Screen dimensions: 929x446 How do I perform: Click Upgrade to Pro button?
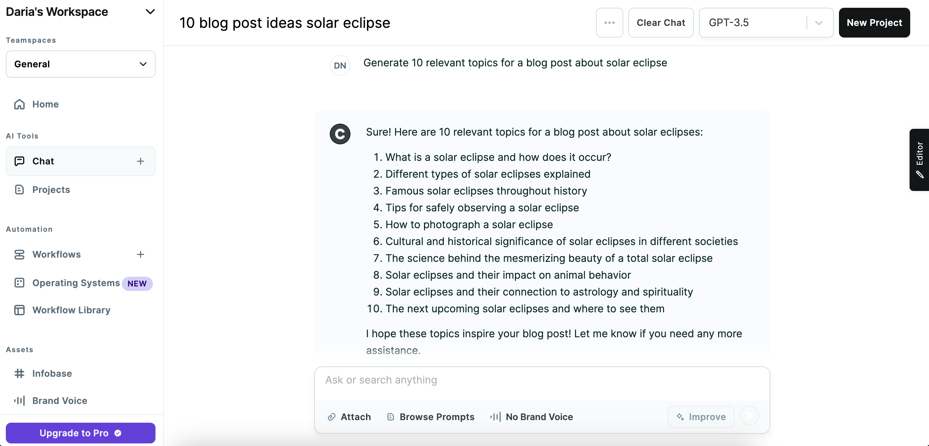80,433
